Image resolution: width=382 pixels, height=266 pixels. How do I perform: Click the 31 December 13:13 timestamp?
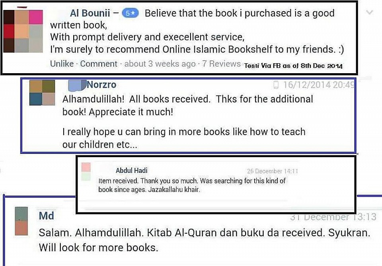(333, 217)
